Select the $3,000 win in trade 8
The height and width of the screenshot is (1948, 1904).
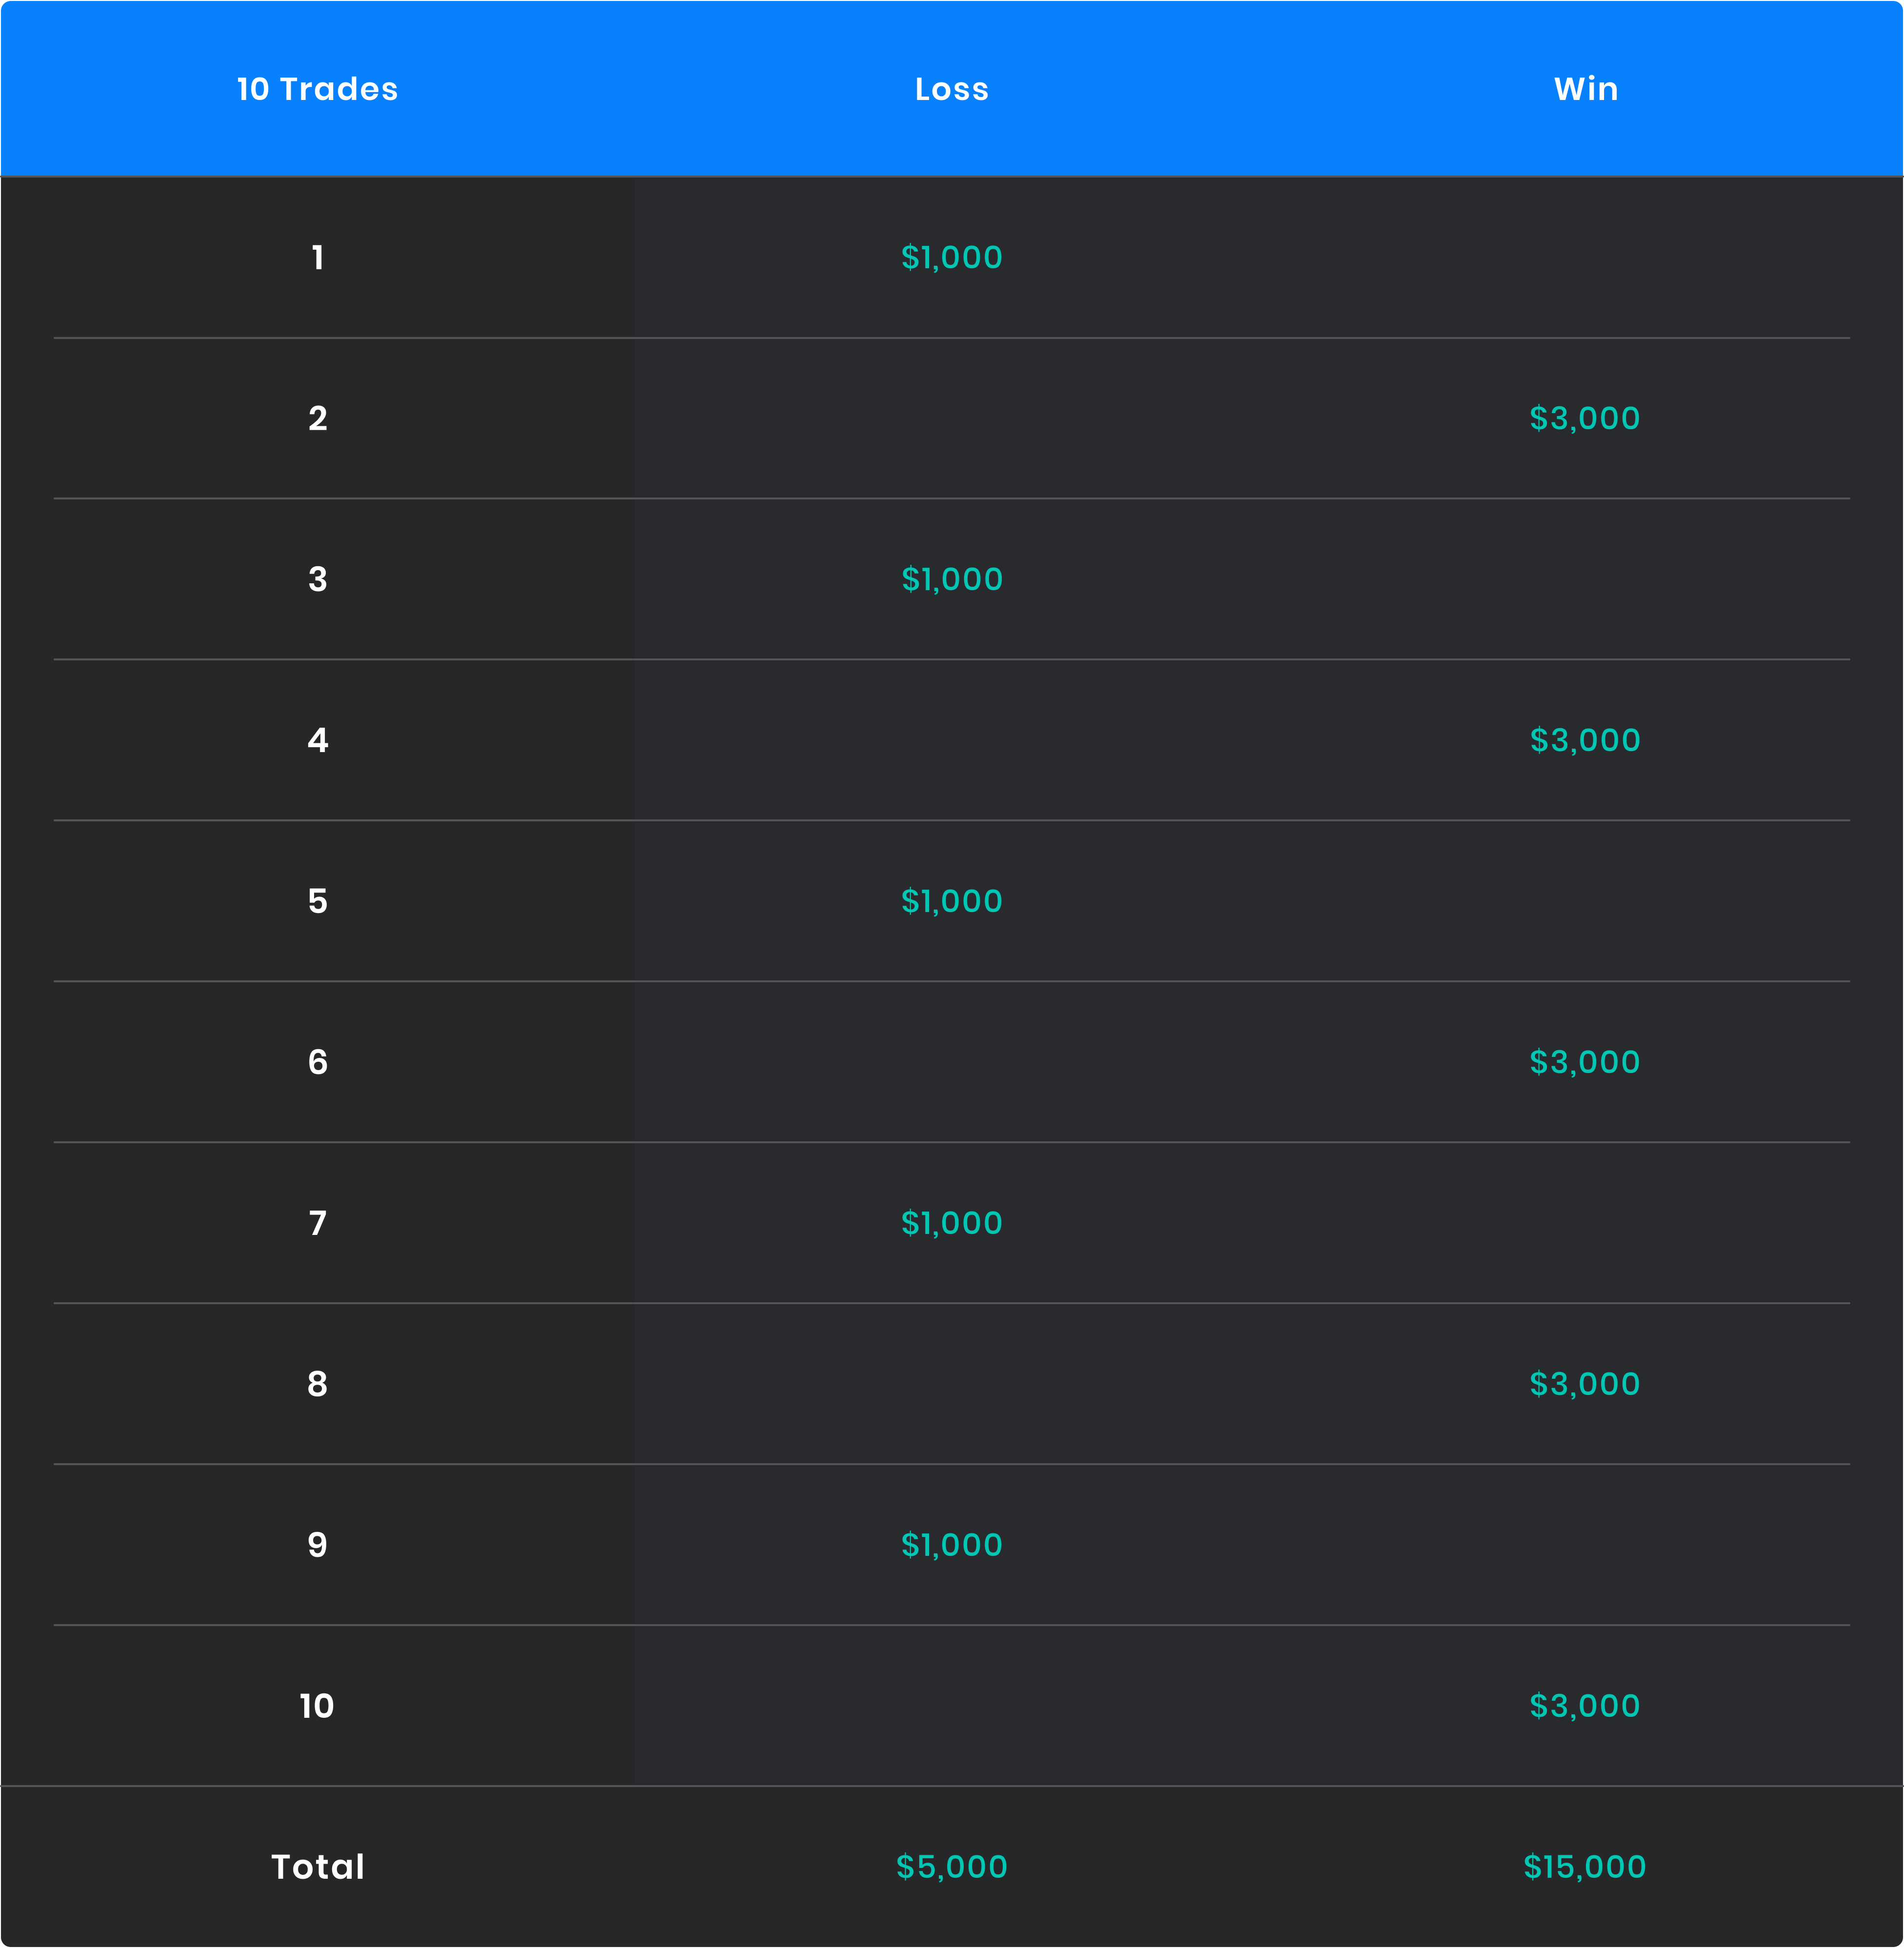[1585, 1384]
